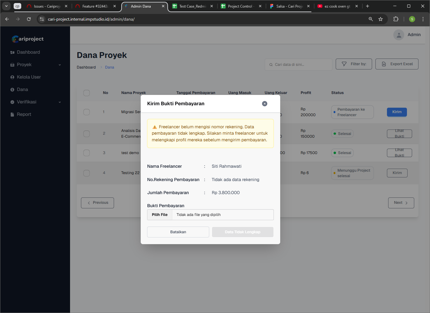Toggle the select-all checkbox in table header
Viewport: 430px width, 313px height.
[87, 93]
